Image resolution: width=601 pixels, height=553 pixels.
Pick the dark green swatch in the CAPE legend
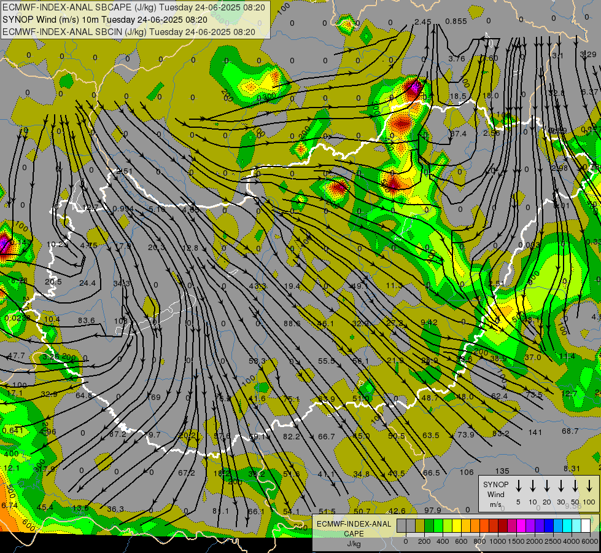429,525
